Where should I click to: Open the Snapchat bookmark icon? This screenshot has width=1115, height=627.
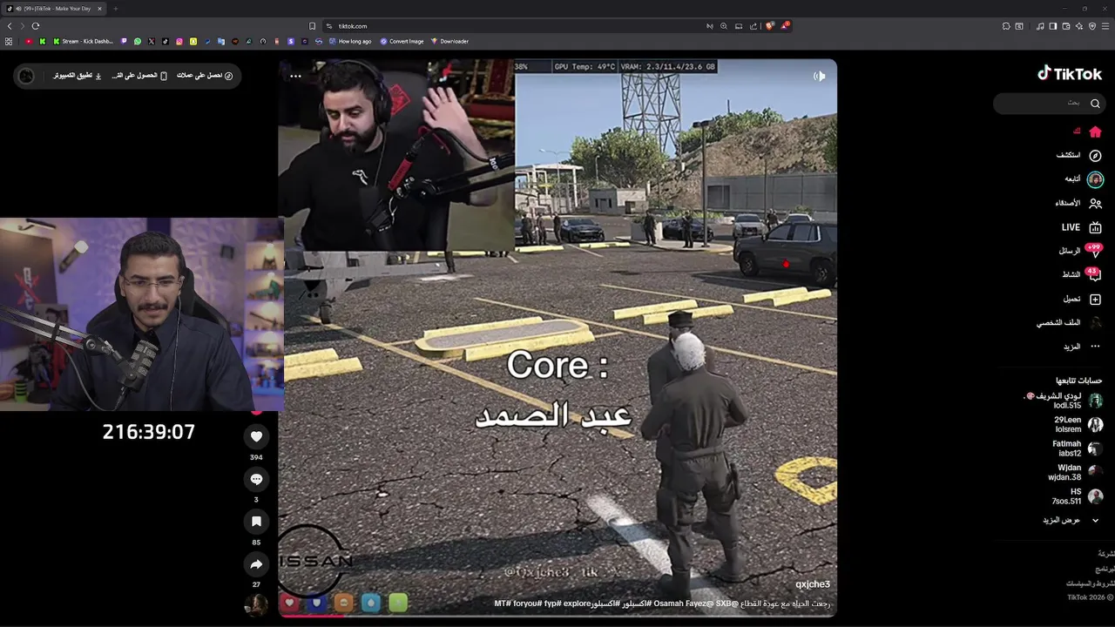[193, 41]
